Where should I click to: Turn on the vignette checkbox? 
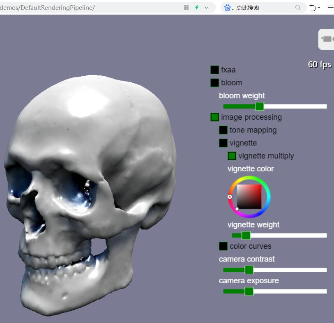point(223,143)
